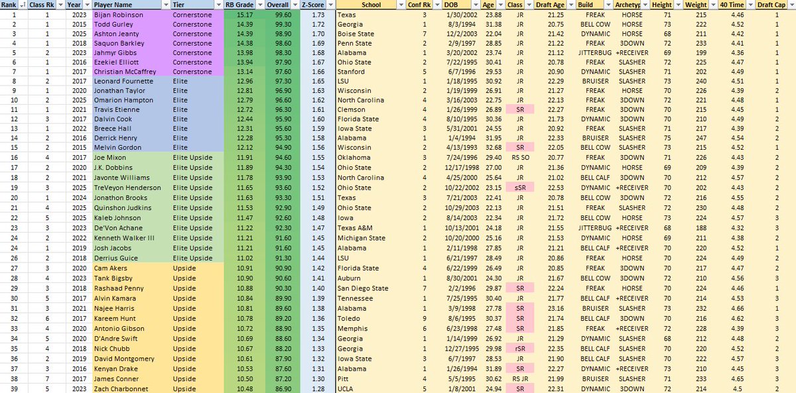Select the De'Von Achane name cell

tap(131, 228)
